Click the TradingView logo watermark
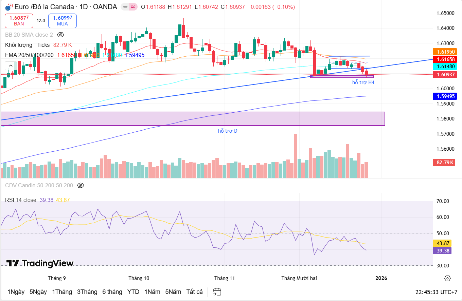The image size is (462, 301). click(x=40, y=263)
